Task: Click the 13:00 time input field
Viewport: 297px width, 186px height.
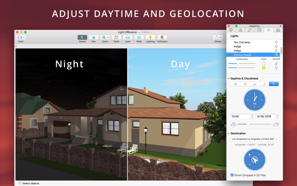Action: click(239, 116)
